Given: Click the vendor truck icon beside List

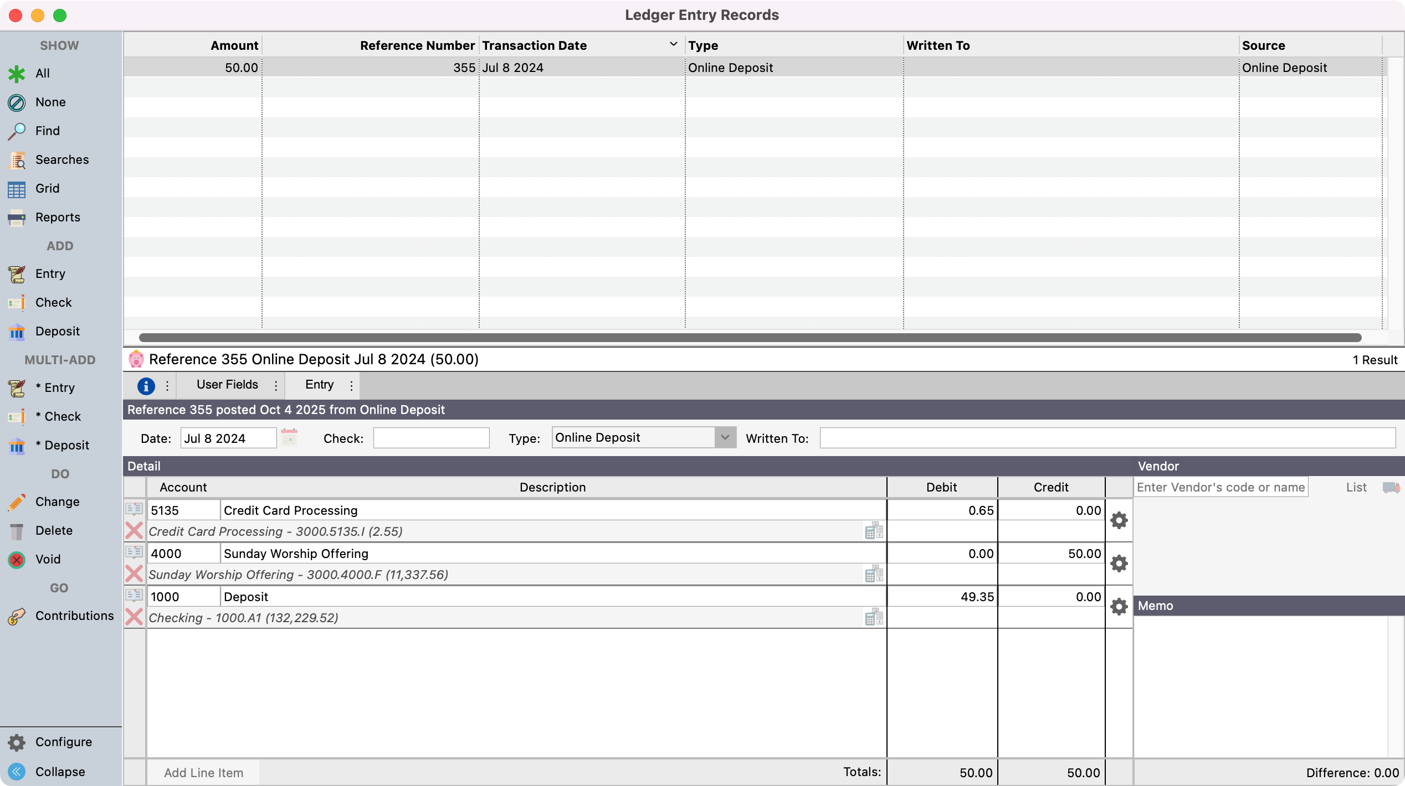Looking at the screenshot, I should click(1391, 487).
